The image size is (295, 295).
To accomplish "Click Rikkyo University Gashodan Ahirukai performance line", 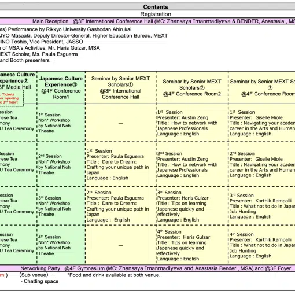I will click(65, 30).
